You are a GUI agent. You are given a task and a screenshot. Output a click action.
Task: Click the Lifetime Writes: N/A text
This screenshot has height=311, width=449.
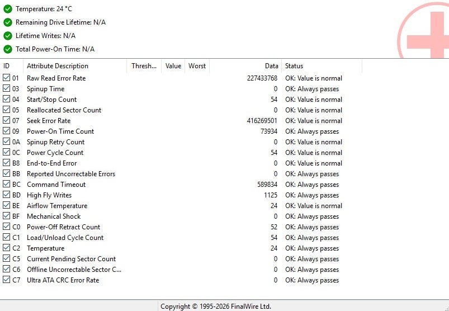pos(45,36)
